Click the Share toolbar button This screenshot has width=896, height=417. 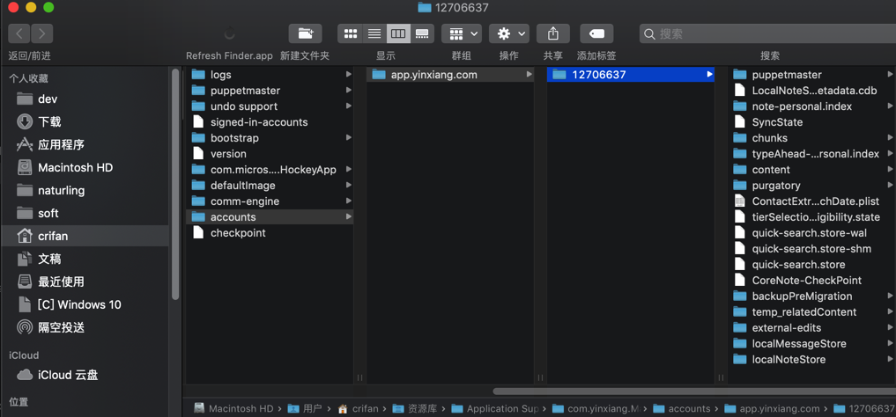tap(552, 33)
